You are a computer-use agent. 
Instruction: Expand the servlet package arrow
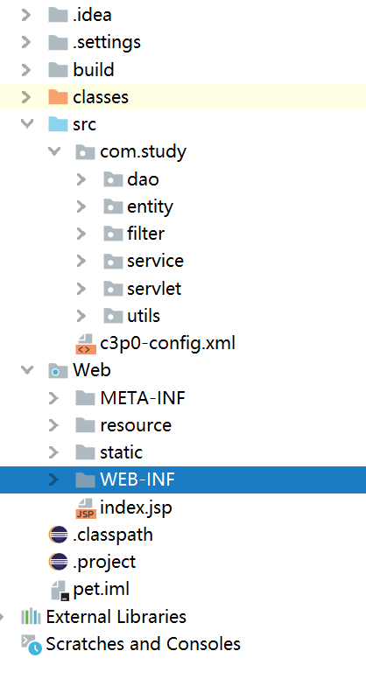pyautogui.click(x=81, y=289)
